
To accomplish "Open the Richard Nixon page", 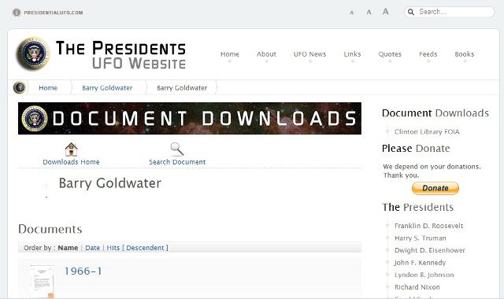I will click(417, 287).
